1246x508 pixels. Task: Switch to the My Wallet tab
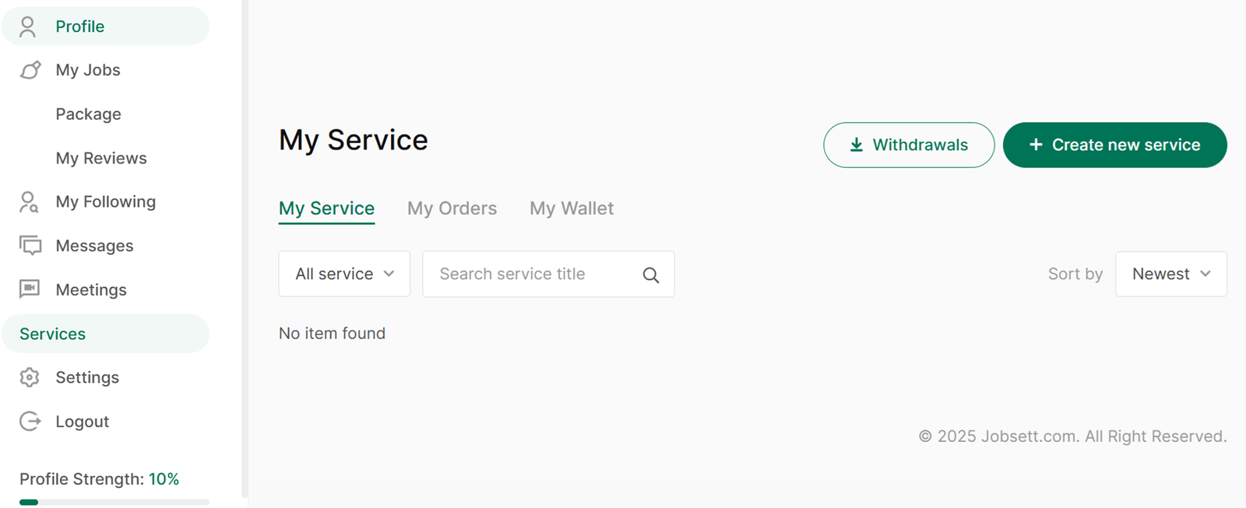coord(572,208)
